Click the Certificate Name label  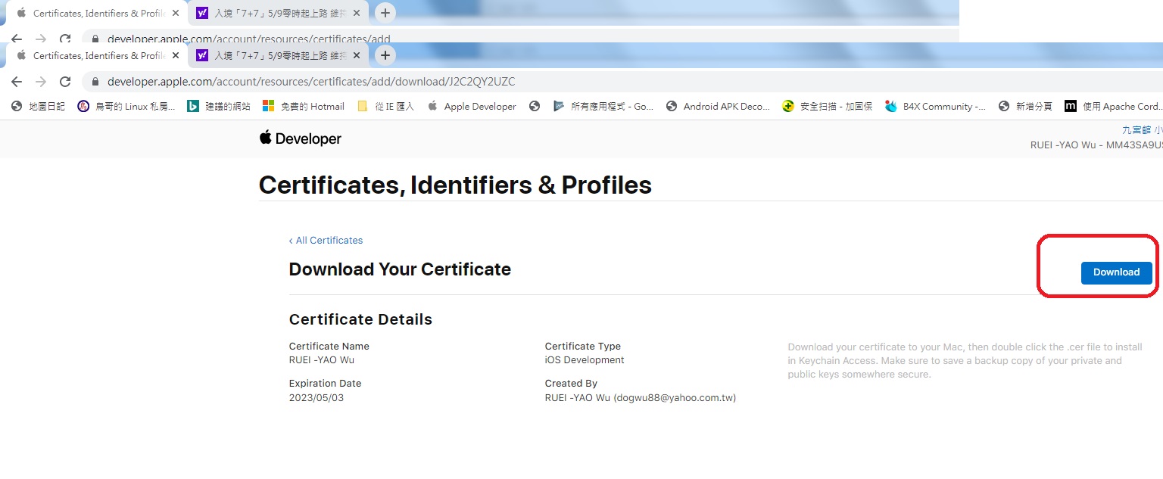(x=329, y=346)
